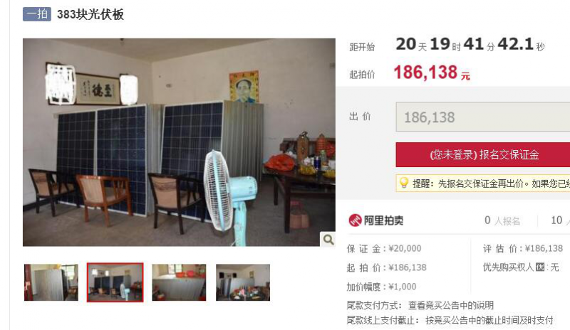This screenshot has height=330, width=570.
Task: Open the third thumbnail image
Action: 179,282
